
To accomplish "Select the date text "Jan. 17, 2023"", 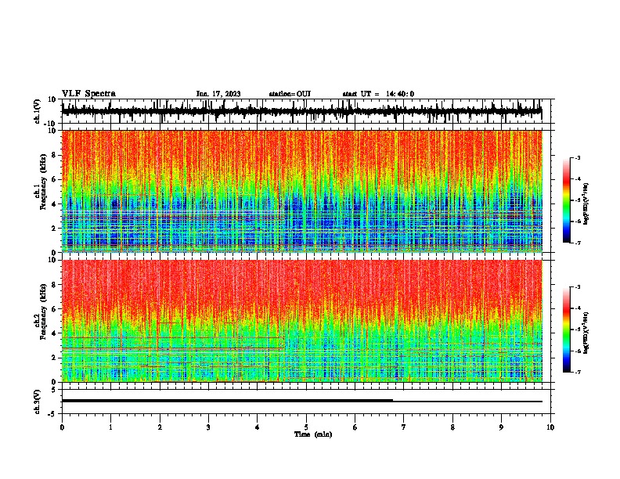I will [218, 94].
